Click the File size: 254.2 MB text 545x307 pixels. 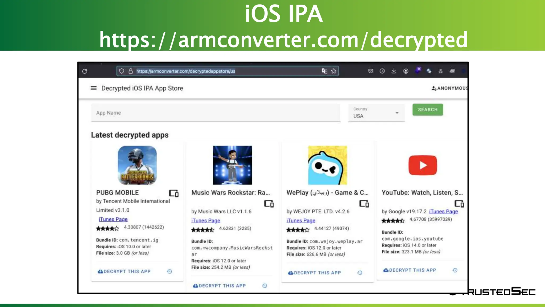pos(221,267)
